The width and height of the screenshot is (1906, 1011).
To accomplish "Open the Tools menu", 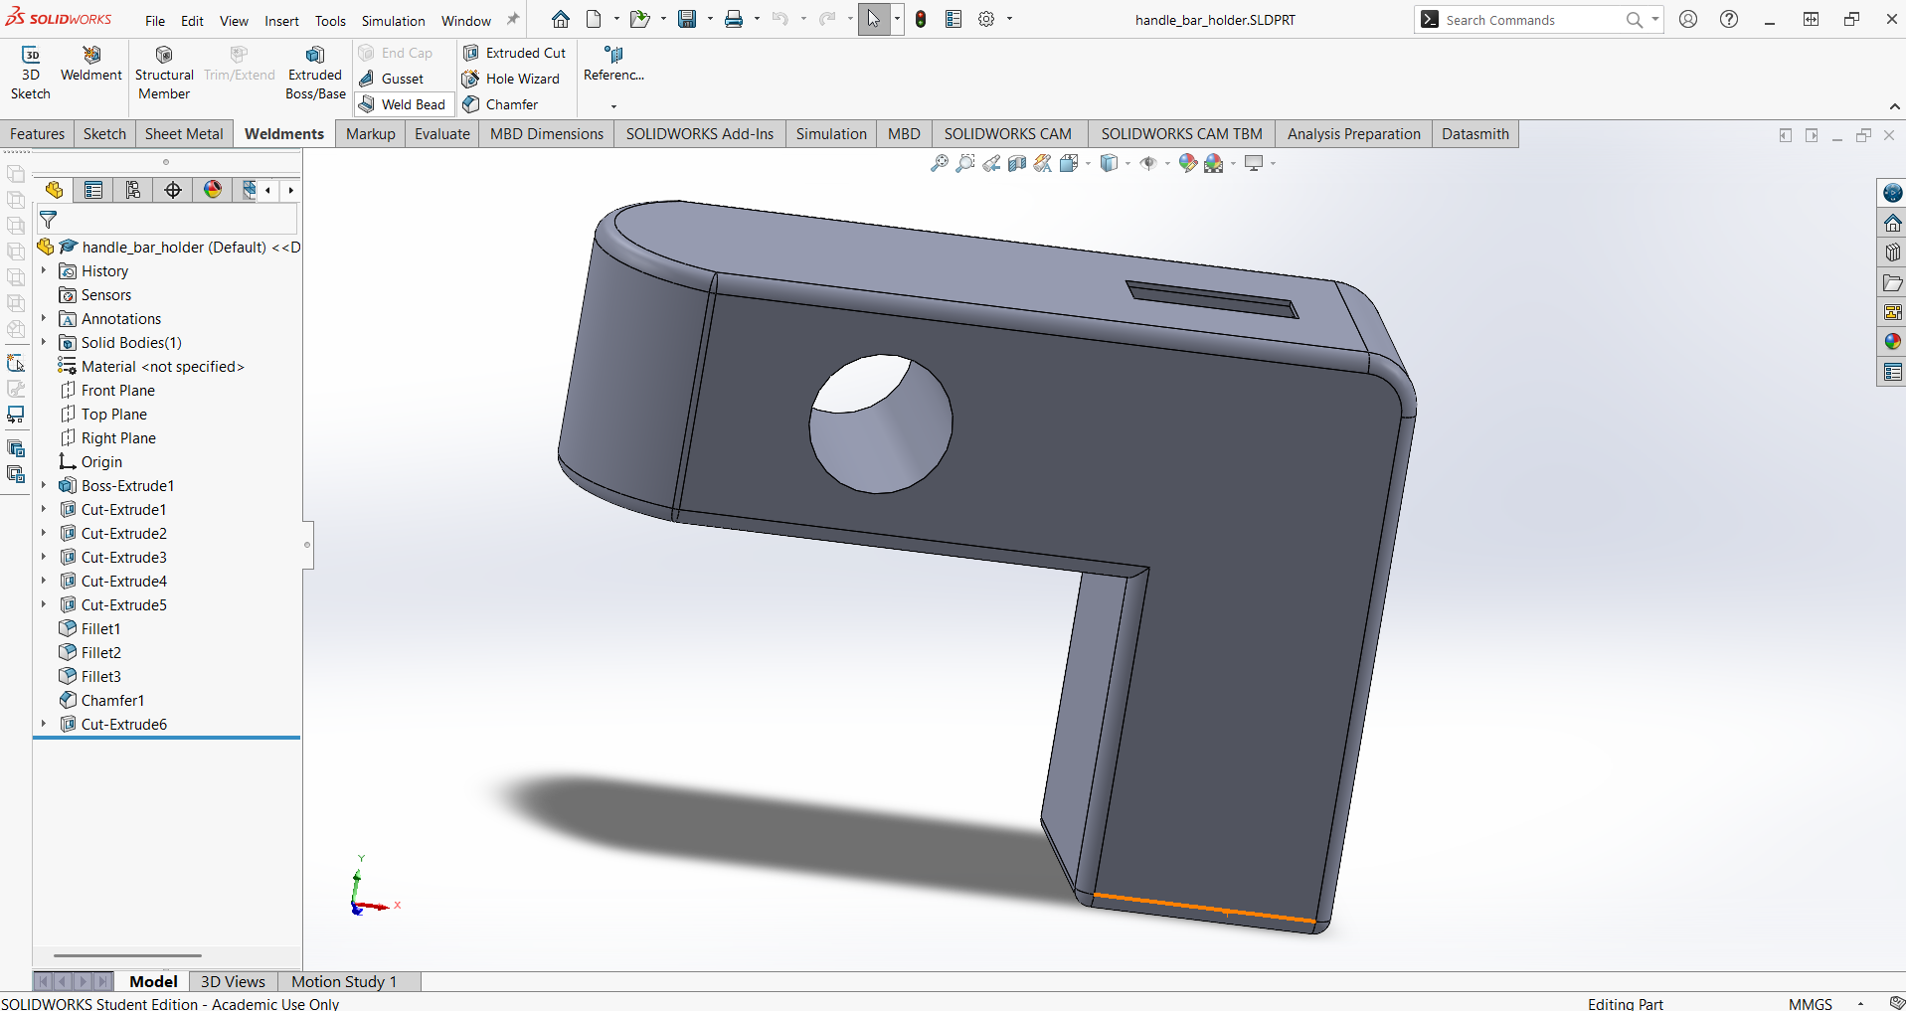I will [330, 21].
